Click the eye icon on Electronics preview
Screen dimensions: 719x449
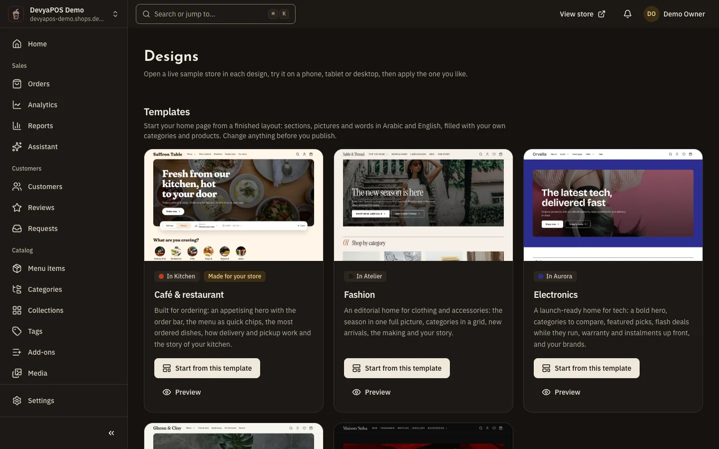546,392
